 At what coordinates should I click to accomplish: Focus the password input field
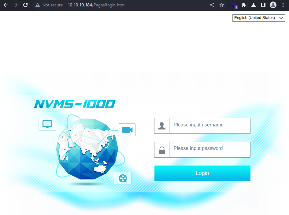point(210,149)
